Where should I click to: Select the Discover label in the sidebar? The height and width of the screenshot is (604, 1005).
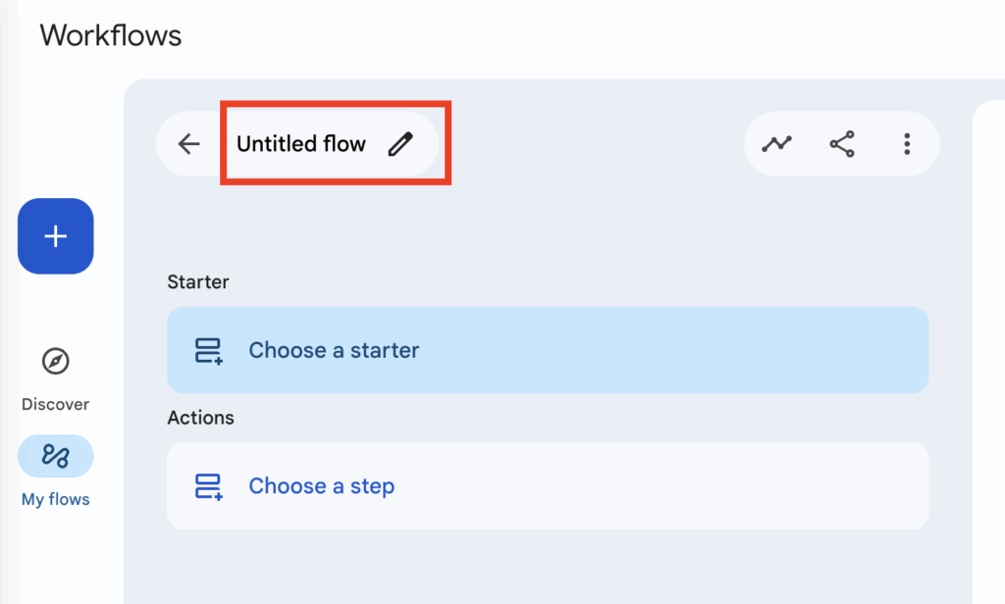pyautogui.click(x=56, y=404)
